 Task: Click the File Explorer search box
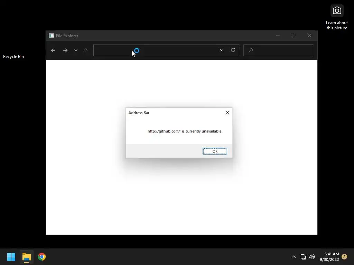click(278, 50)
